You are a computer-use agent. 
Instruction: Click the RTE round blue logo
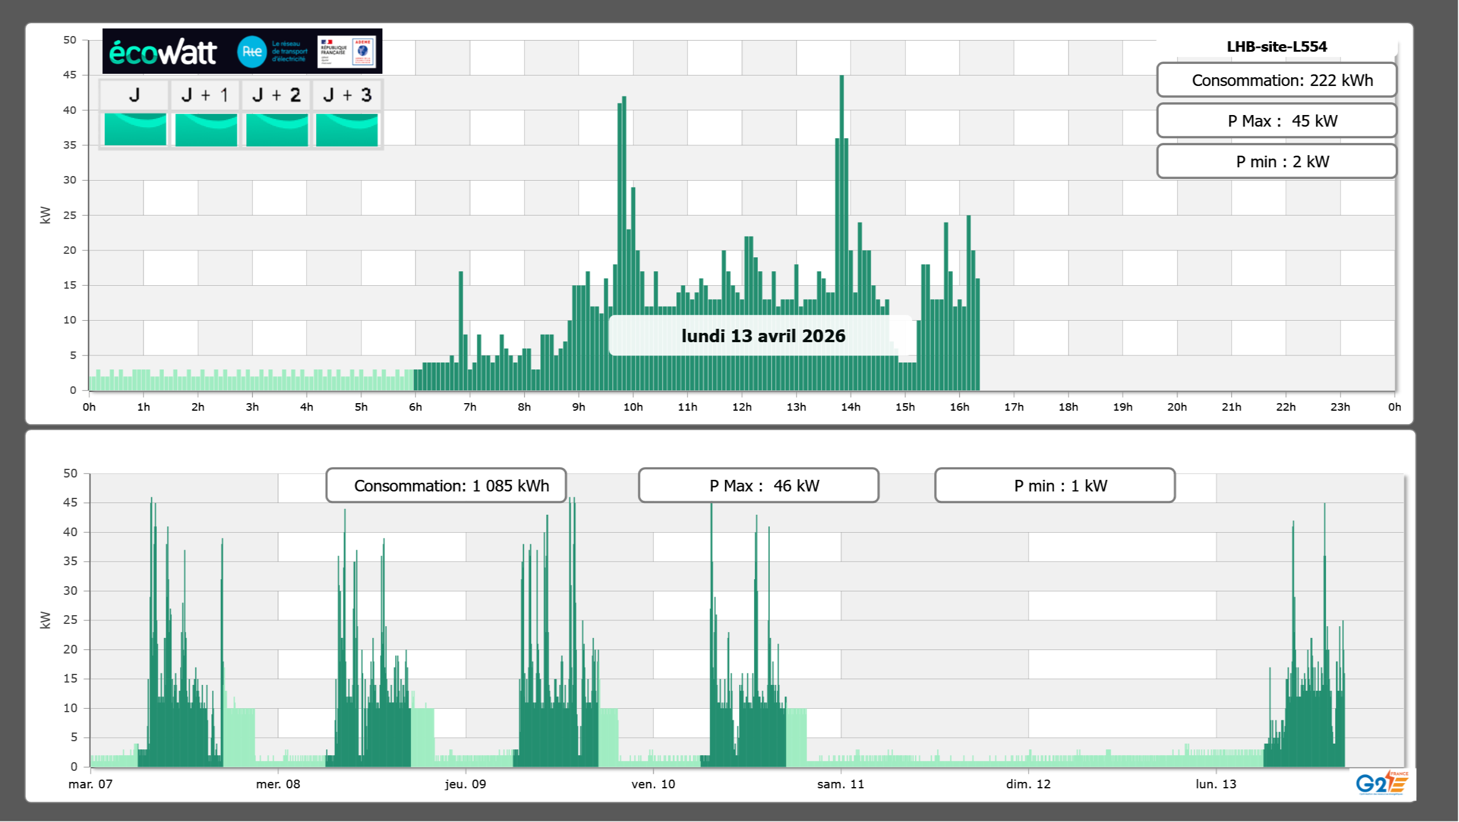coord(252,52)
